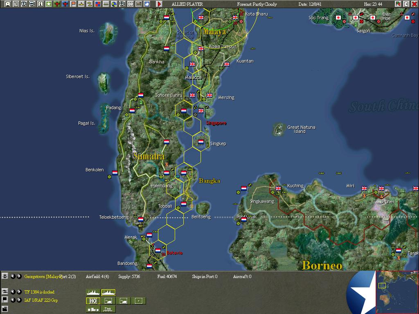Click the globe icon in the toolbar
419x314 pixels.
pyautogui.click(x=114, y=4)
